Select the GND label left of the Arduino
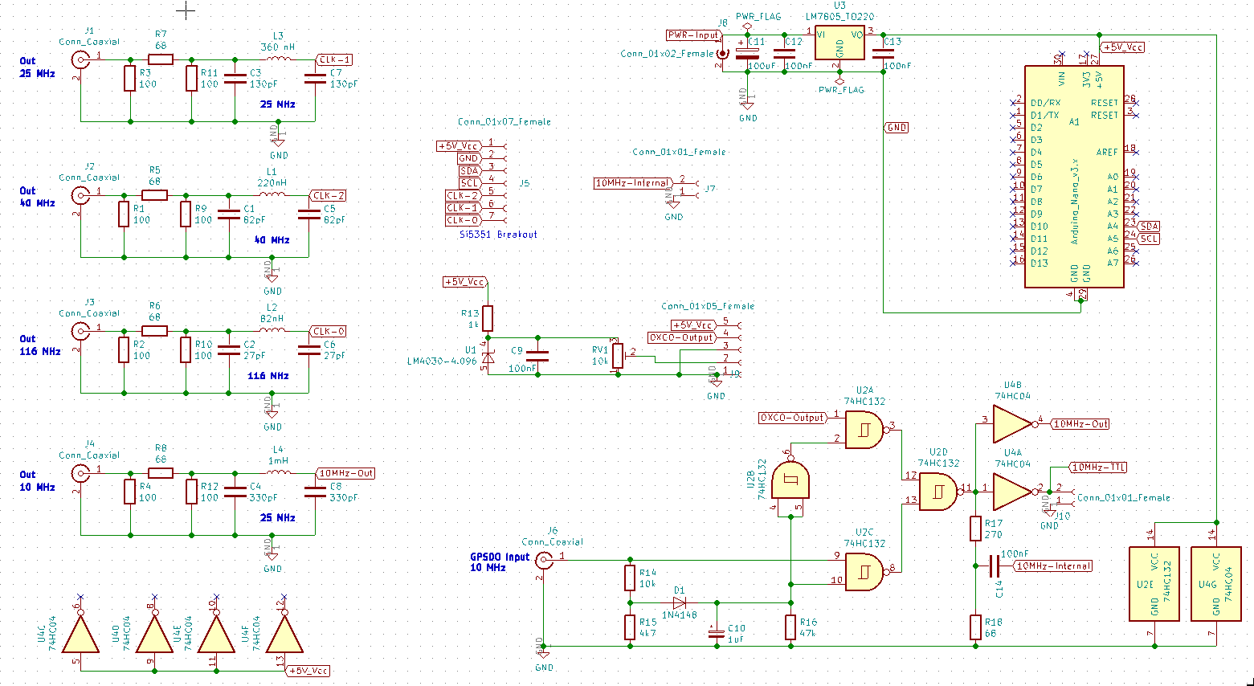1254x686 pixels. 897,128
